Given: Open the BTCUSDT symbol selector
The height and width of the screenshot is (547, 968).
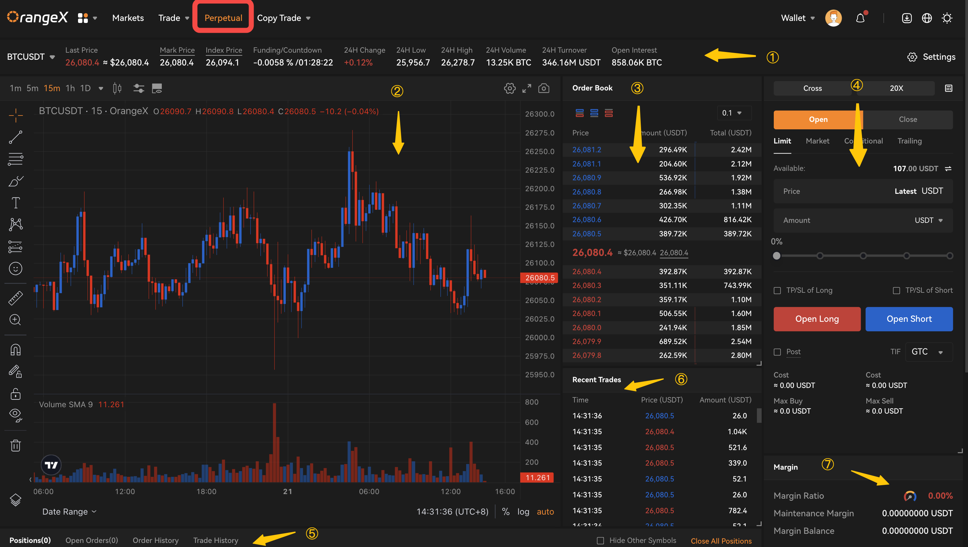Looking at the screenshot, I should (31, 56).
